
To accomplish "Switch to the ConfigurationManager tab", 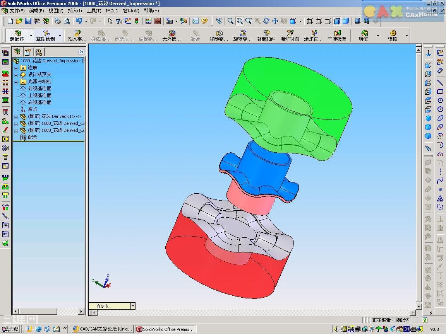I will (39, 52).
